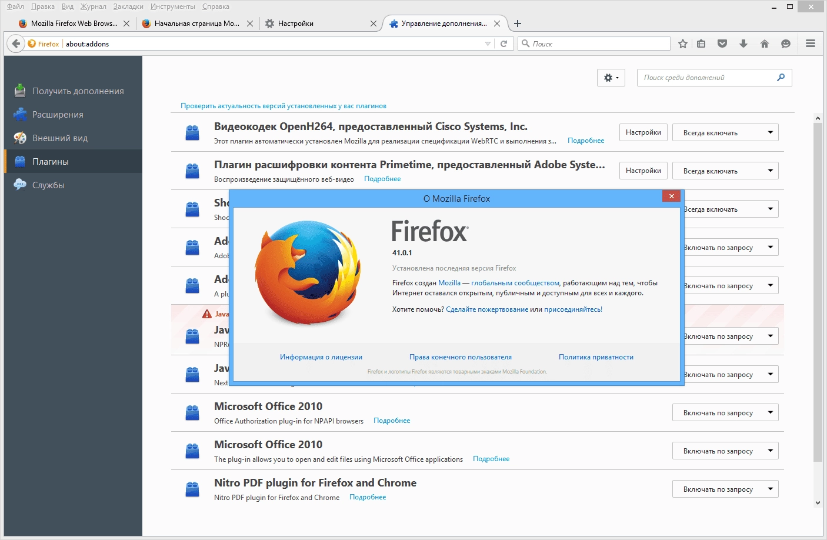Open the Правка menu
Screen dimensions: 827x540
pos(43,6)
